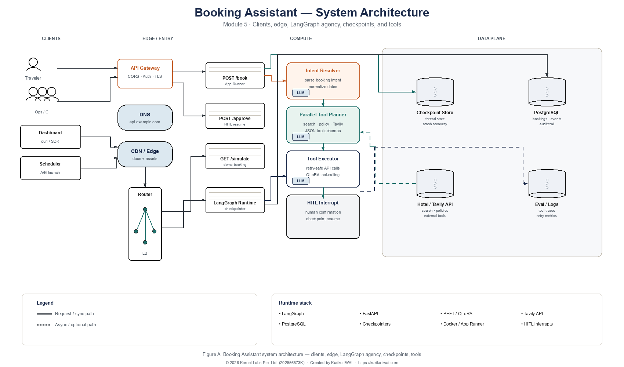Open the kuriko-iwai.com link

tap(378, 363)
